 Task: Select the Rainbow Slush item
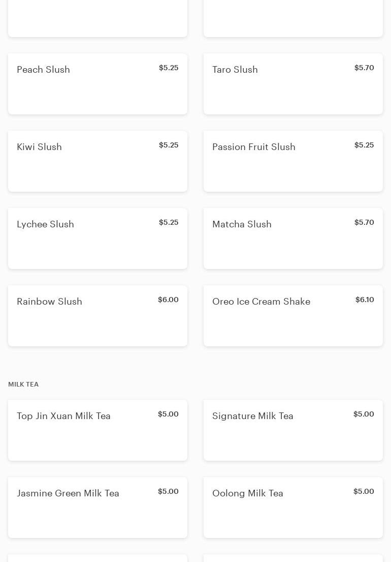pos(97,316)
